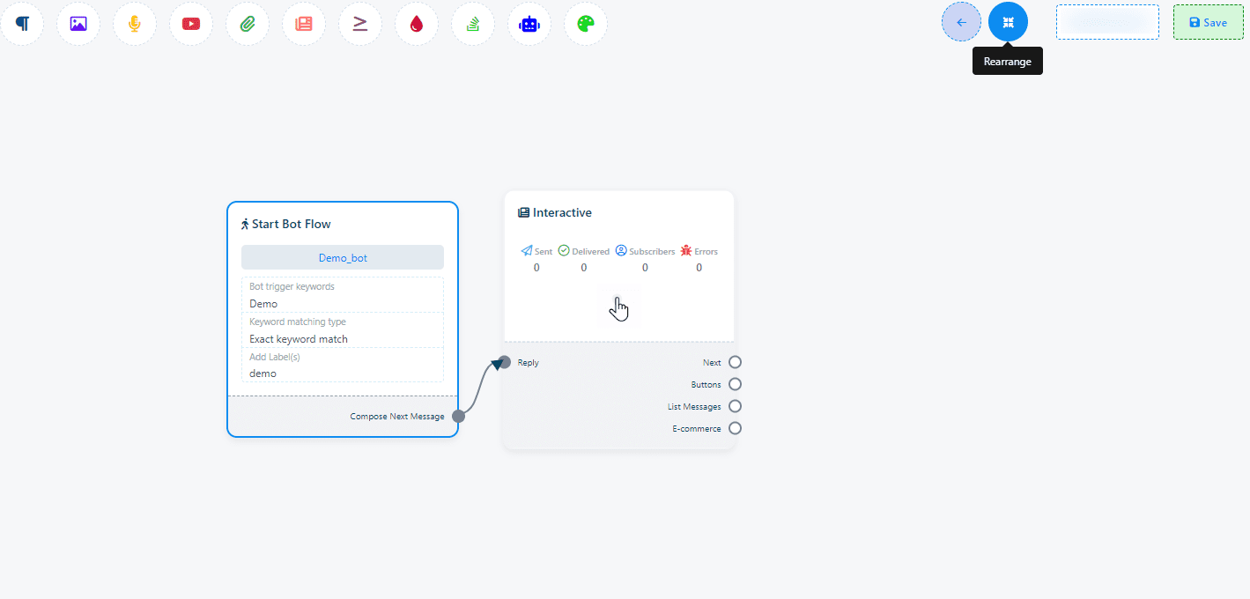The height and width of the screenshot is (599, 1250).
Task: Add the blue robot block
Action: (529, 24)
